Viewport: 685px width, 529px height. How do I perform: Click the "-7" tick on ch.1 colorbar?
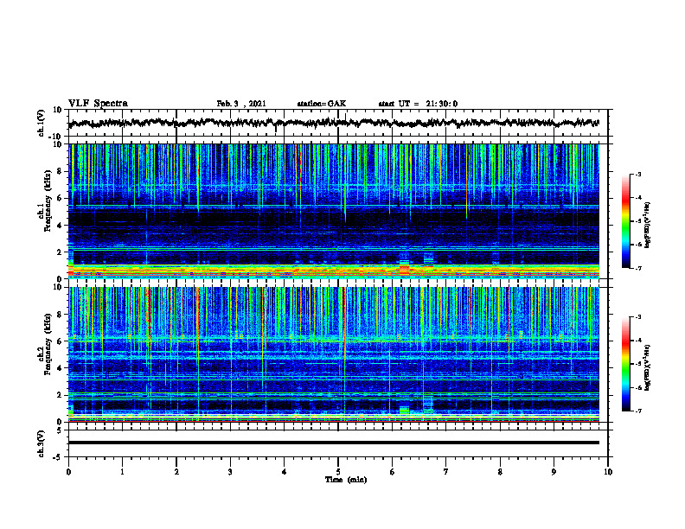tap(638, 268)
